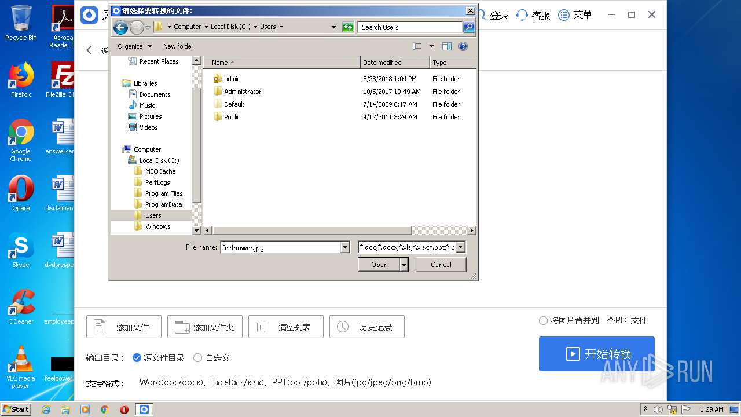Sort by the Date modified column header
This screenshot has height=417, width=741.
(395, 63)
